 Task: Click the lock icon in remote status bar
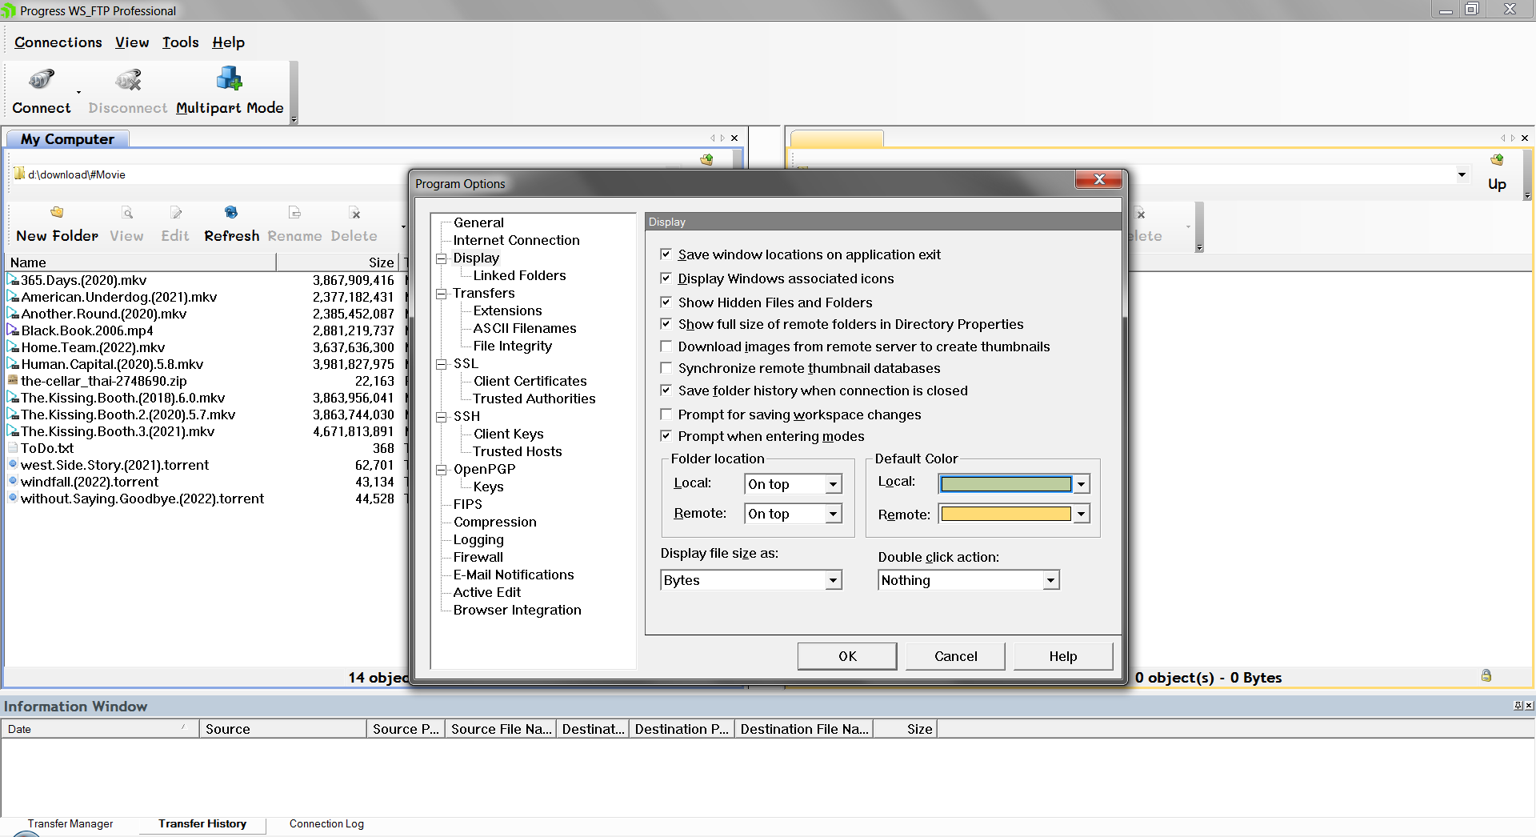[1486, 676]
